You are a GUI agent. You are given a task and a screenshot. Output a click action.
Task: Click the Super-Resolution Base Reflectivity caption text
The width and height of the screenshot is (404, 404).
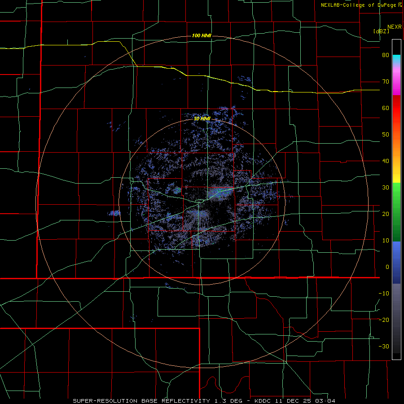click(141, 401)
